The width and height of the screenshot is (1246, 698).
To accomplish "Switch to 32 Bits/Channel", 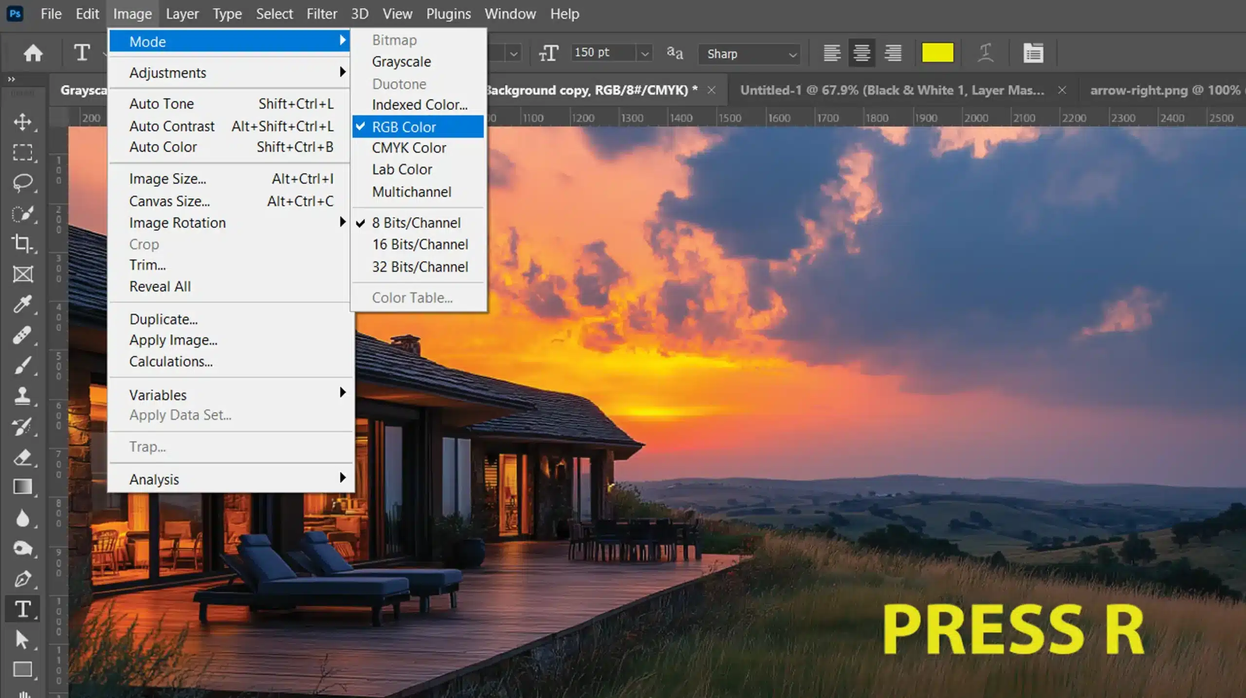I will pyautogui.click(x=418, y=267).
